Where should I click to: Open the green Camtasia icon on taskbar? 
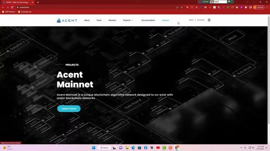pos(164,148)
